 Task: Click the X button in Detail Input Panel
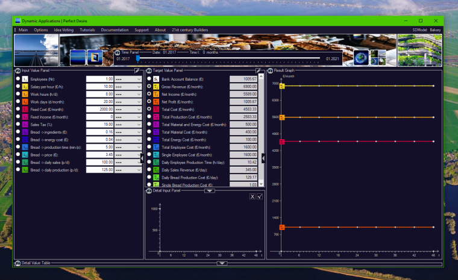click(x=253, y=197)
